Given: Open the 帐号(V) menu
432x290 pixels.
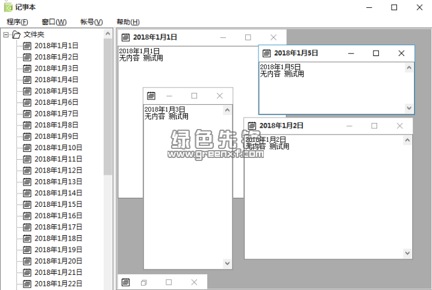Looking at the screenshot, I should tap(92, 22).
